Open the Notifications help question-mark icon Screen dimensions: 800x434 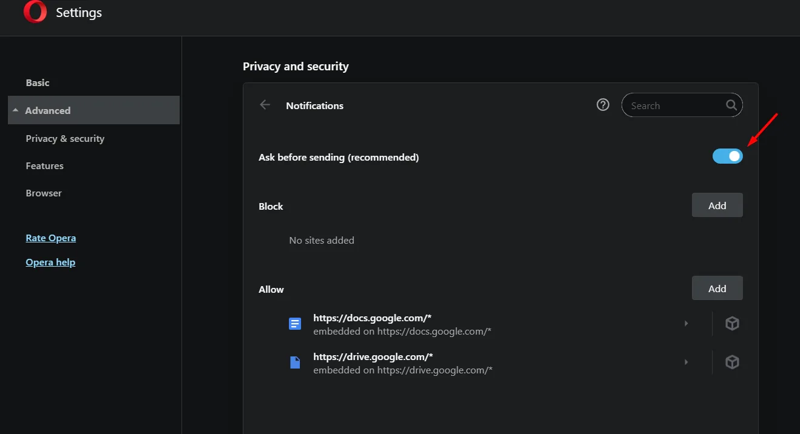(x=603, y=105)
